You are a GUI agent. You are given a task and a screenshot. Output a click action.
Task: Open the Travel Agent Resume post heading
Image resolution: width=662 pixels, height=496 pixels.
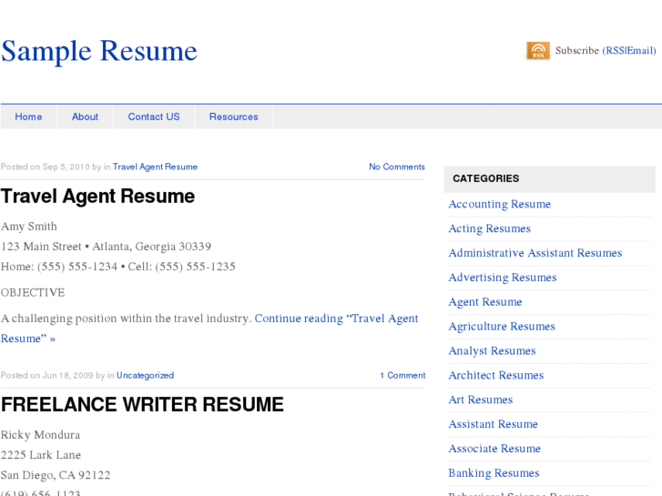tap(98, 197)
